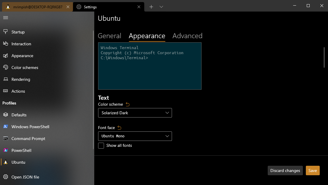Click the hamburger navigation menu icon
Screen dimensions: 328x185
click(x=5, y=18)
